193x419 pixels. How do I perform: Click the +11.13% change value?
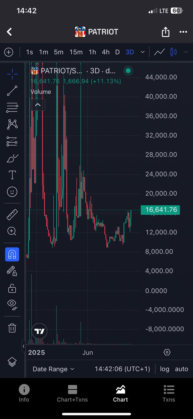tap(105, 81)
